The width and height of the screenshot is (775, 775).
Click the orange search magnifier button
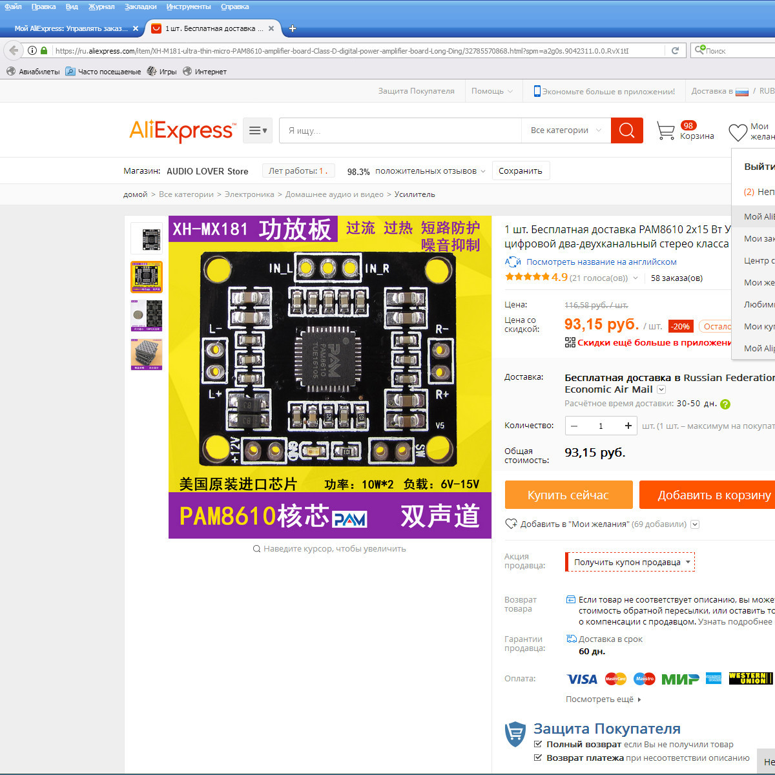pyautogui.click(x=626, y=130)
